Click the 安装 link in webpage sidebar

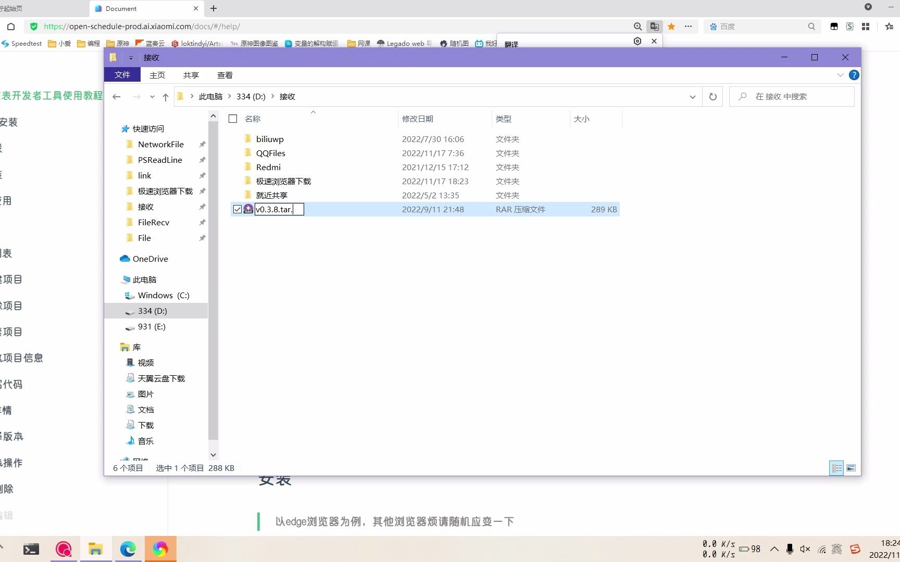point(9,122)
